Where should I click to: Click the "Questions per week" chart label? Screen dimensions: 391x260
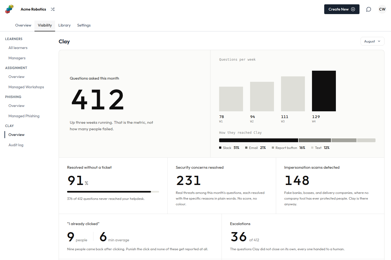click(237, 60)
